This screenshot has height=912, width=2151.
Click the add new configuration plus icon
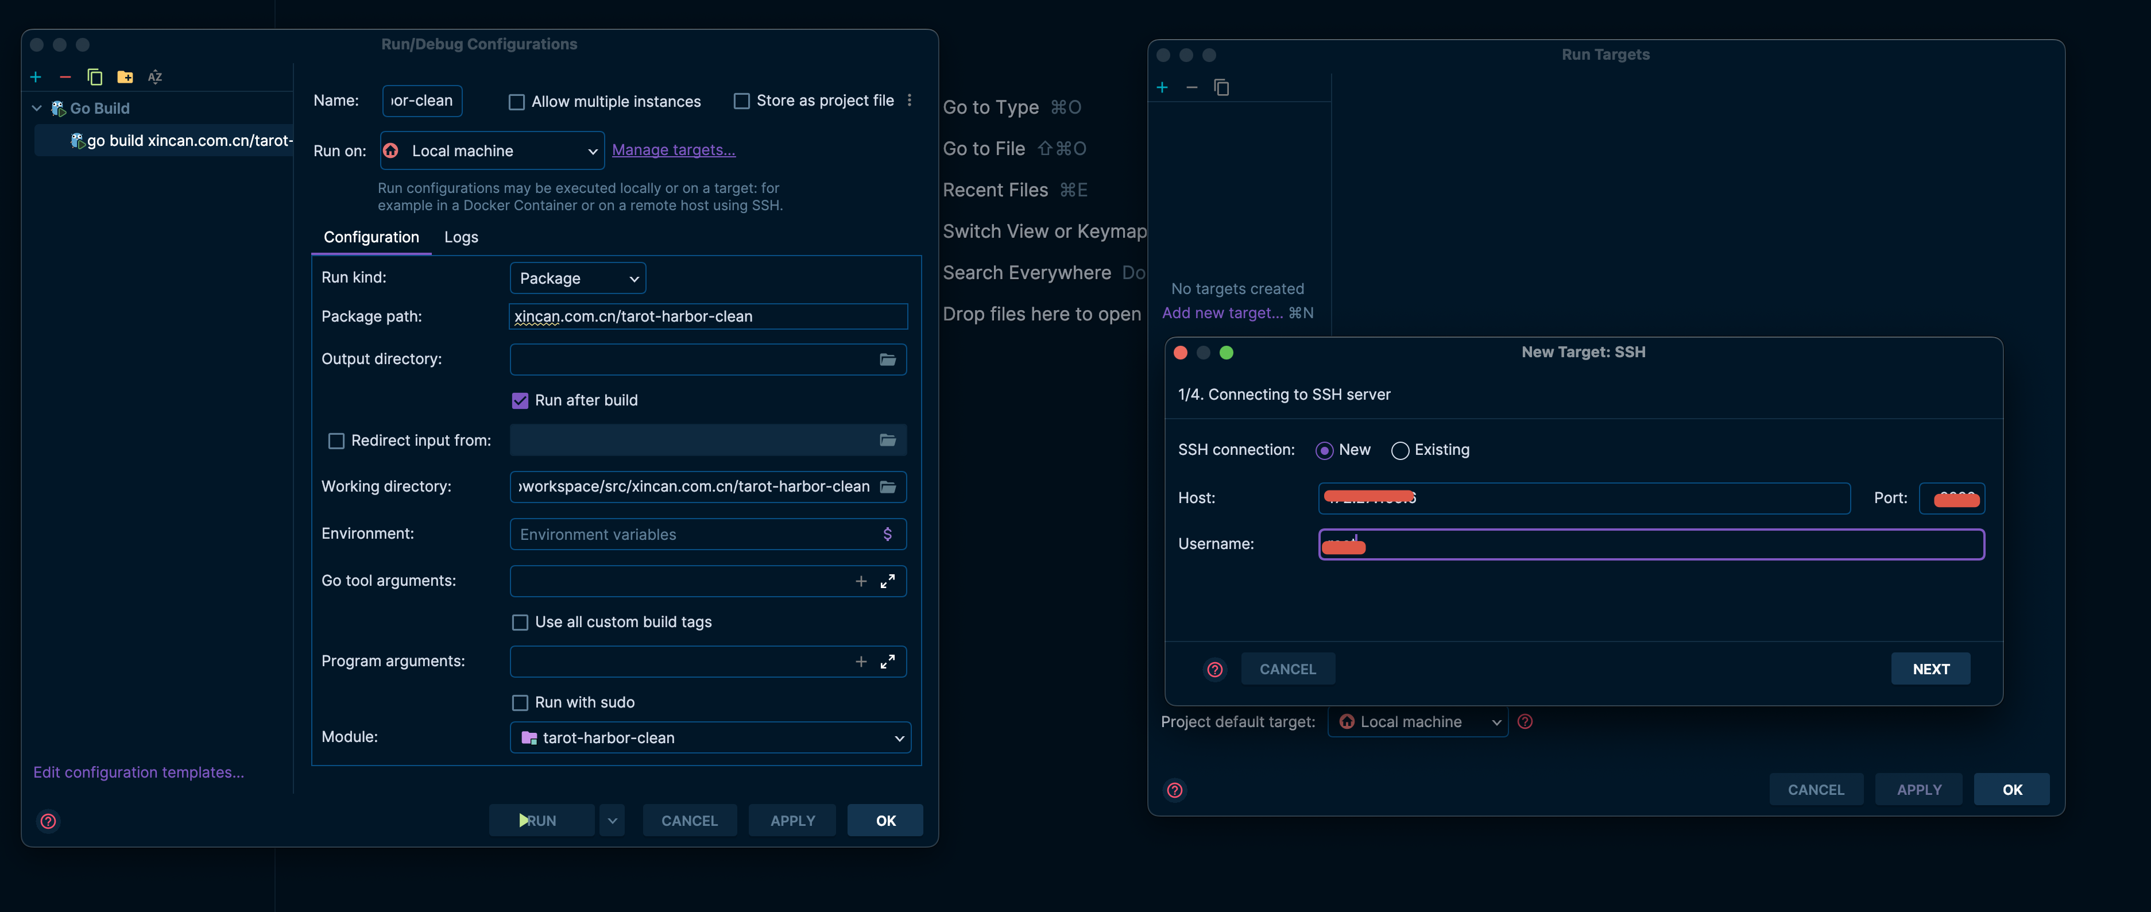pos(36,77)
